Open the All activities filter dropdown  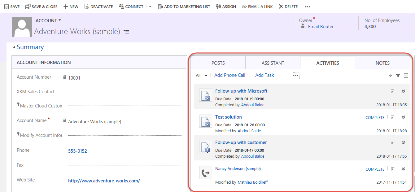[x=201, y=76]
